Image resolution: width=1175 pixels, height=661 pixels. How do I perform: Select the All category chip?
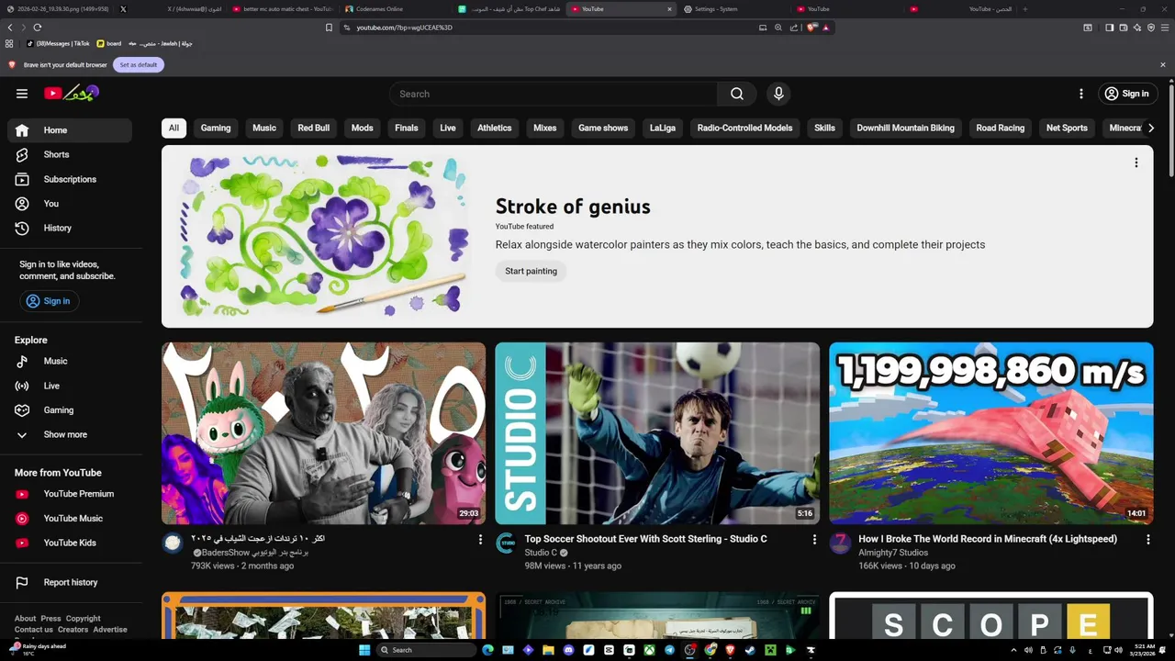173,129
